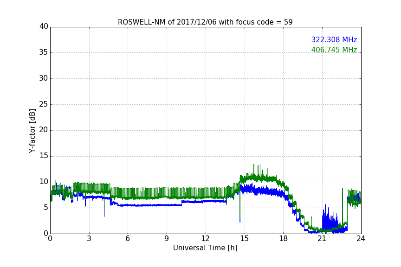Viewport: 401px width, 267px height.
Task: Click the y-axis tick value '40'
Action: point(44,26)
